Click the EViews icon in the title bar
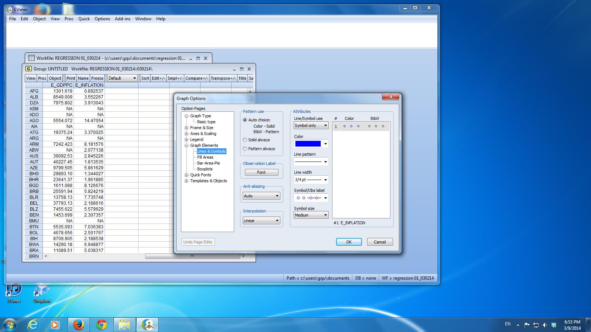Image resolution: width=591 pixels, height=332 pixels. click(x=10, y=9)
